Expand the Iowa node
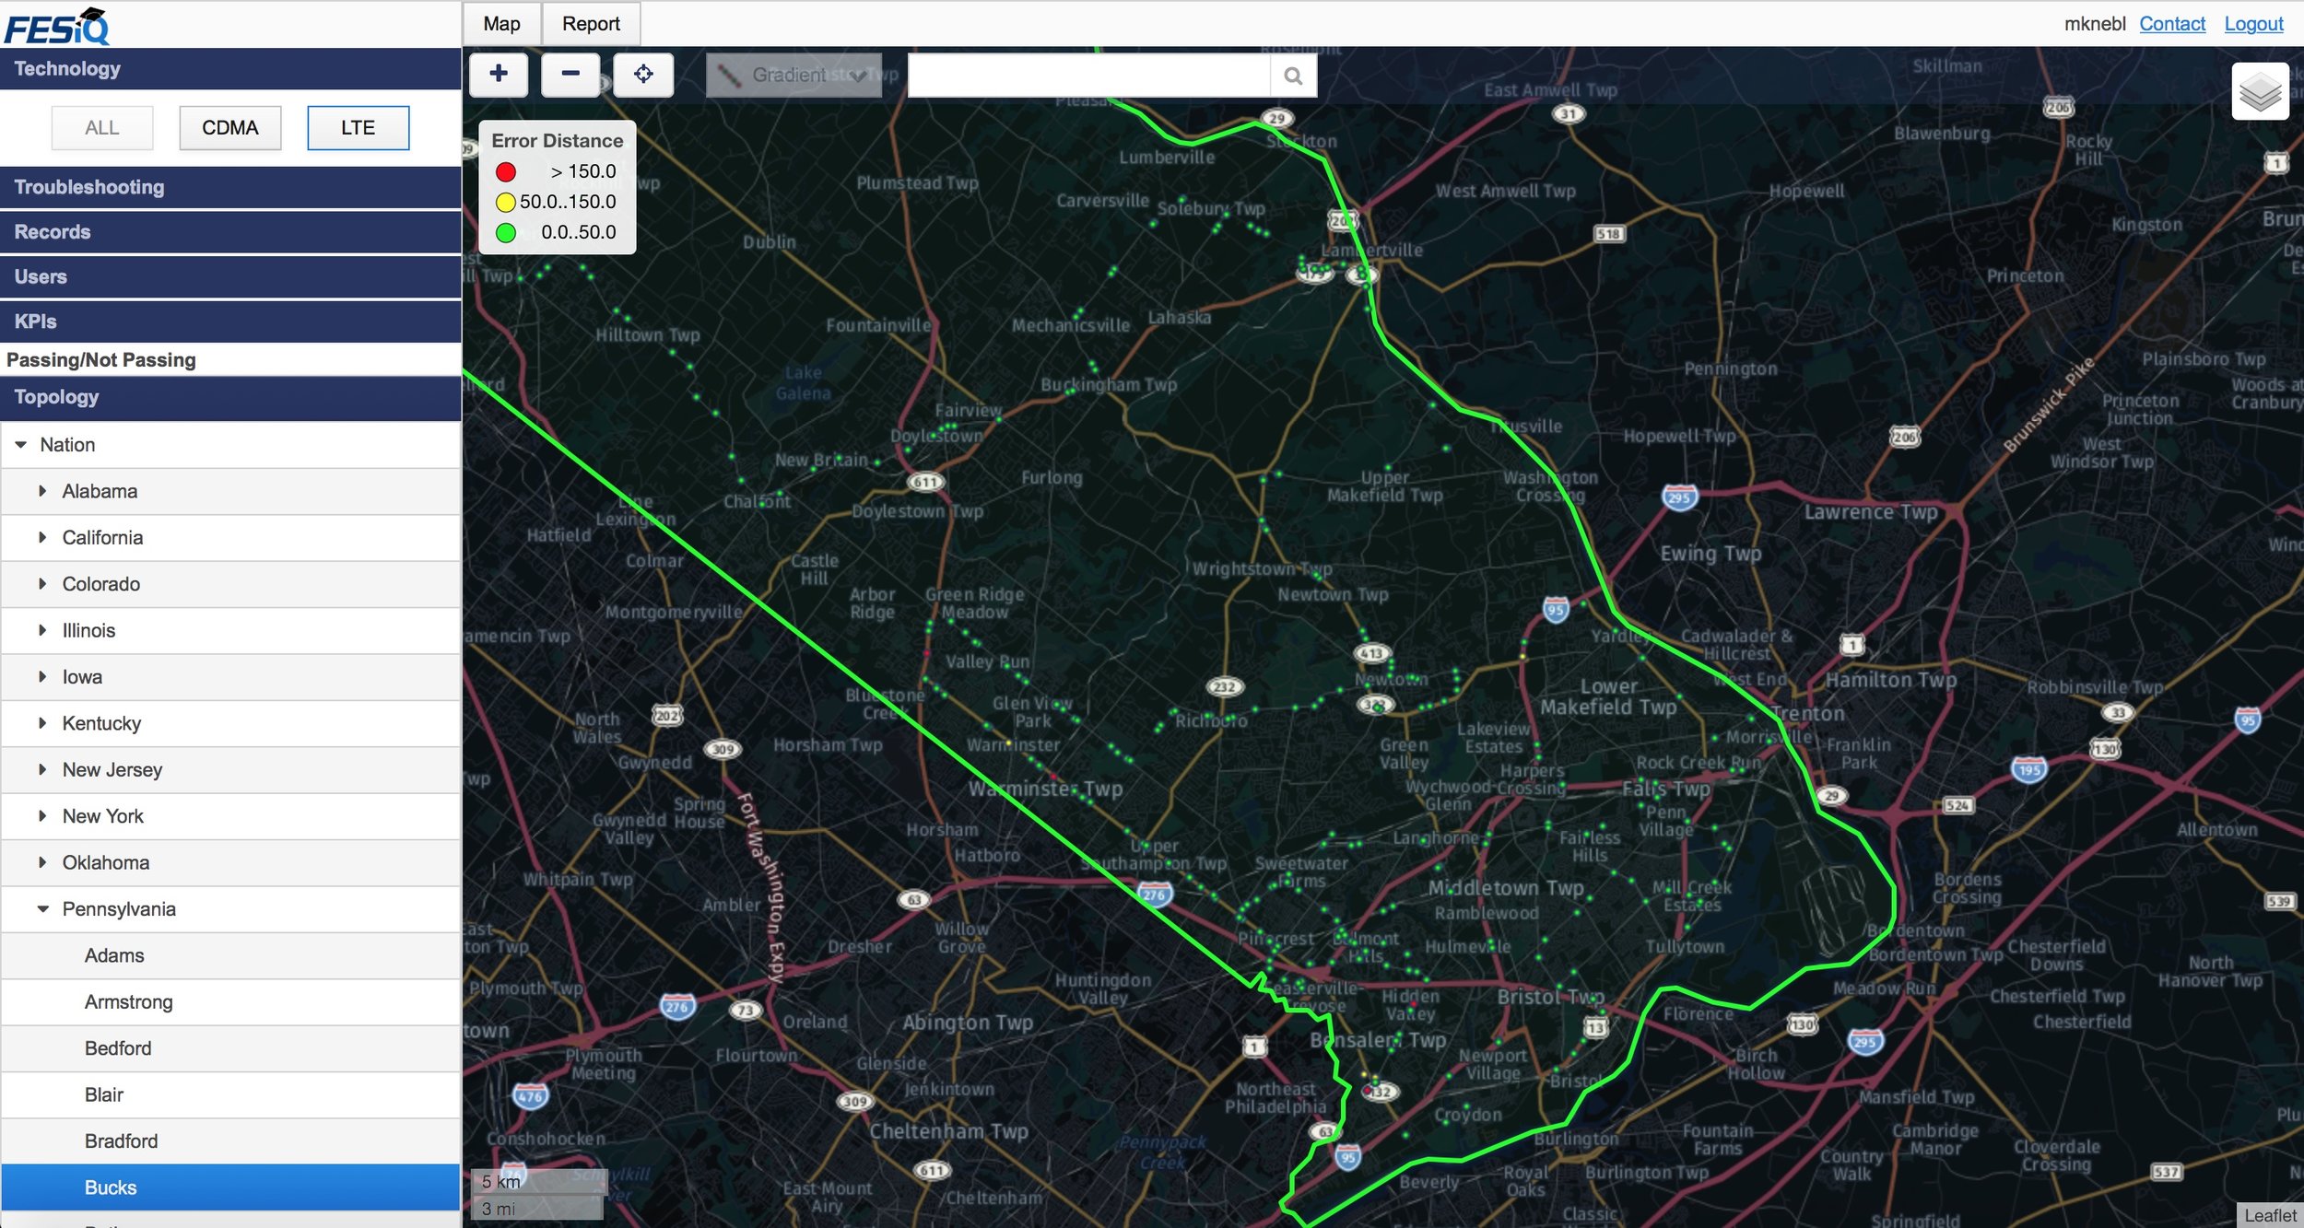 42,677
